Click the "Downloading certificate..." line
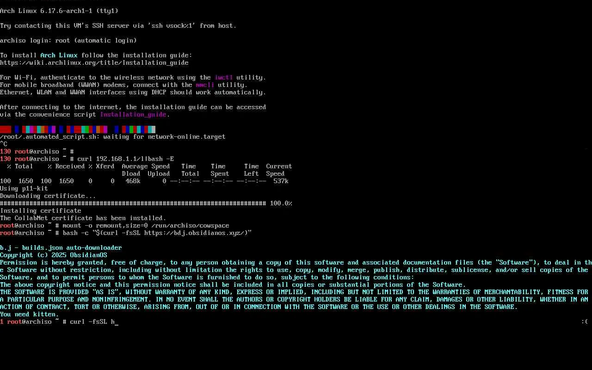The height and width of the screenshot is (370, 592). (48, 196)
